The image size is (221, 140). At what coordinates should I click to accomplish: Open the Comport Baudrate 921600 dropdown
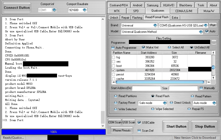coord(85,10)
